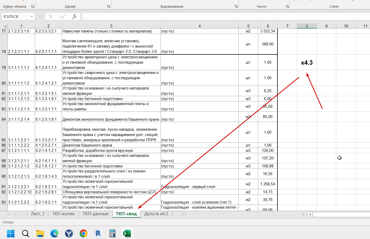This screenshot has width=370, height=239.
Task: Click the Enter checkmark in formula bar
Action: (x=63, y=16)
